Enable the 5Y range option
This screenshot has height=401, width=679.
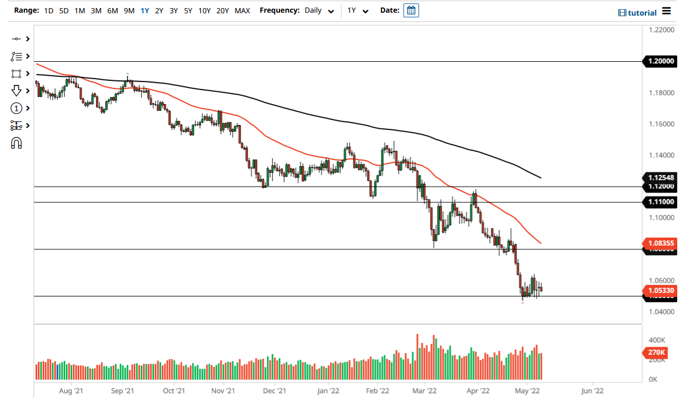click(x=187, y=10)
